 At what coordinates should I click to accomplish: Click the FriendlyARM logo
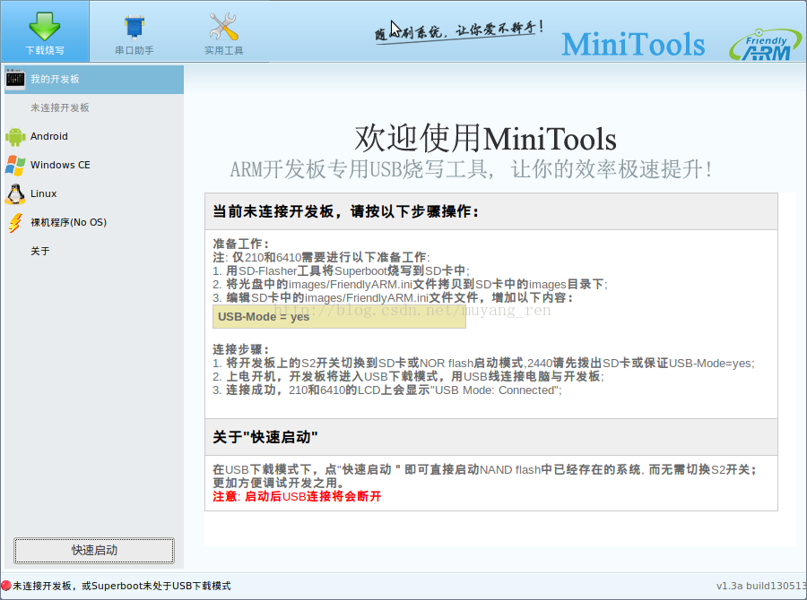[766, 45]
